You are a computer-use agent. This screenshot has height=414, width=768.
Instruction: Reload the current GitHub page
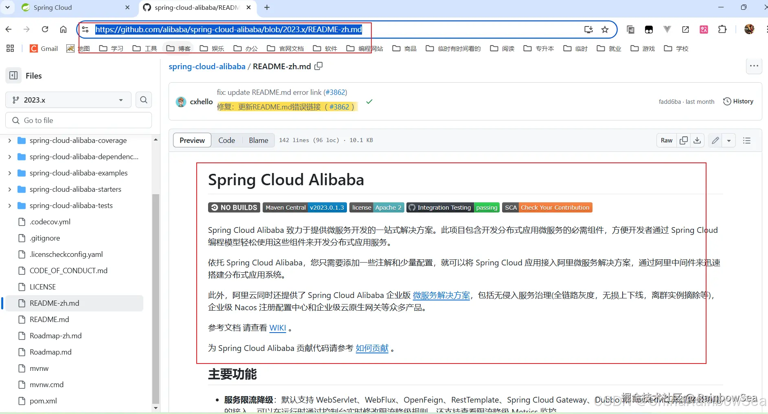point(45,29)
